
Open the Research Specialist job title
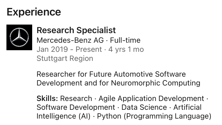tap(76, 30)
